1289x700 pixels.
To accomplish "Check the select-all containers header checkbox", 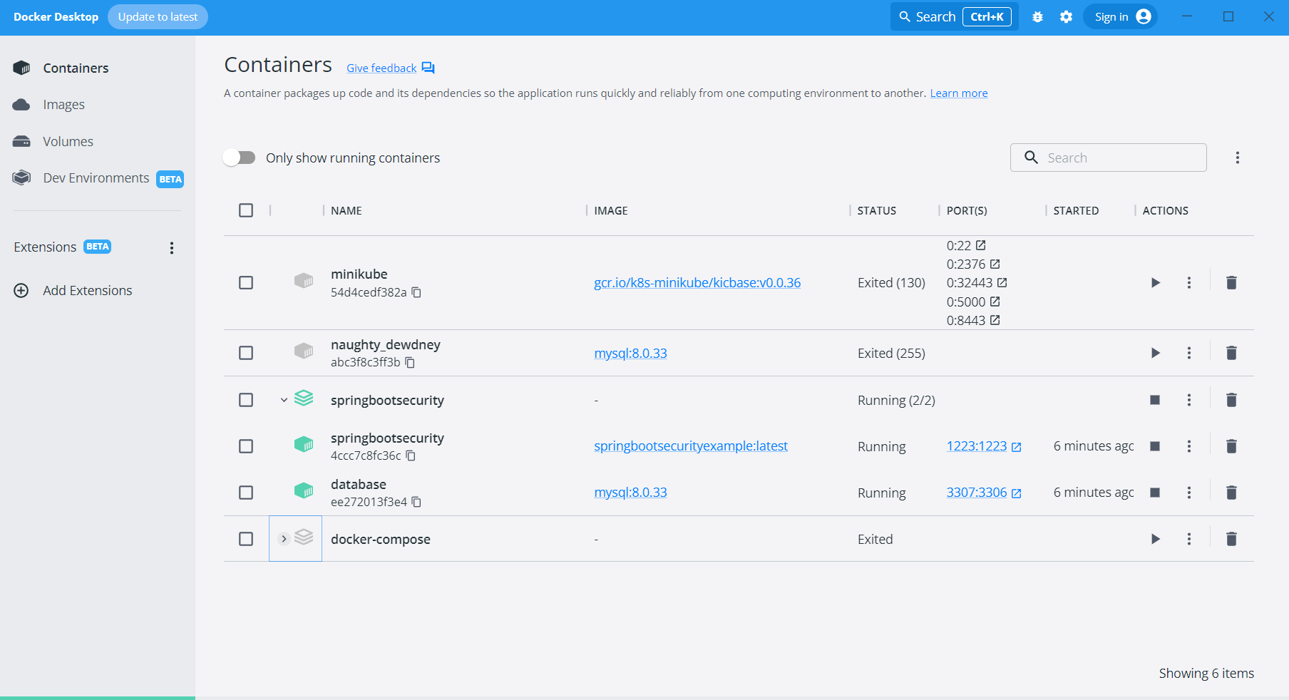I will [x=246, y=210].
